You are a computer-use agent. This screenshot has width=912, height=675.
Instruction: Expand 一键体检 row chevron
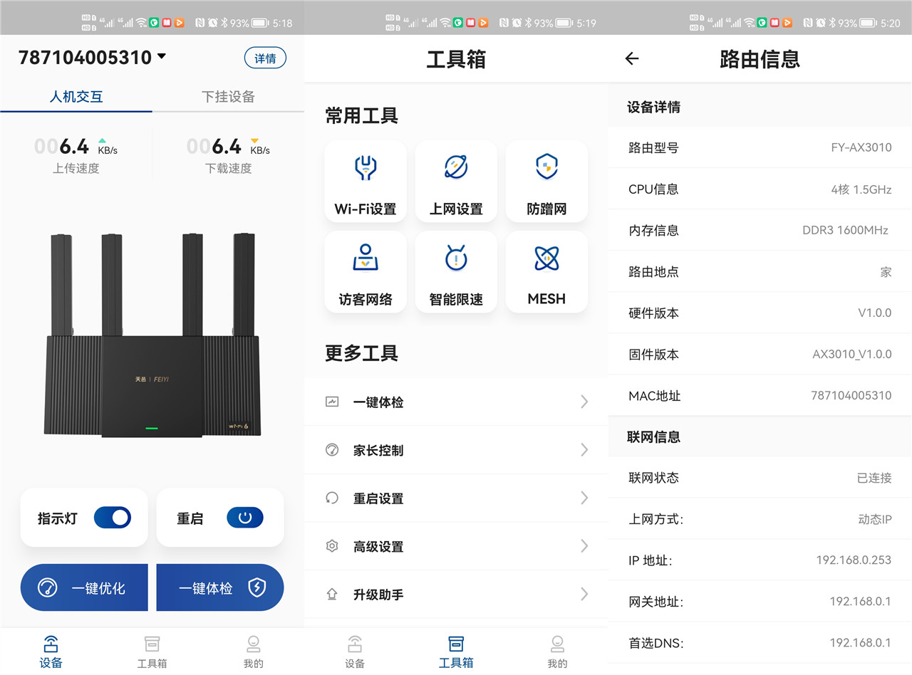click(584, 402)
